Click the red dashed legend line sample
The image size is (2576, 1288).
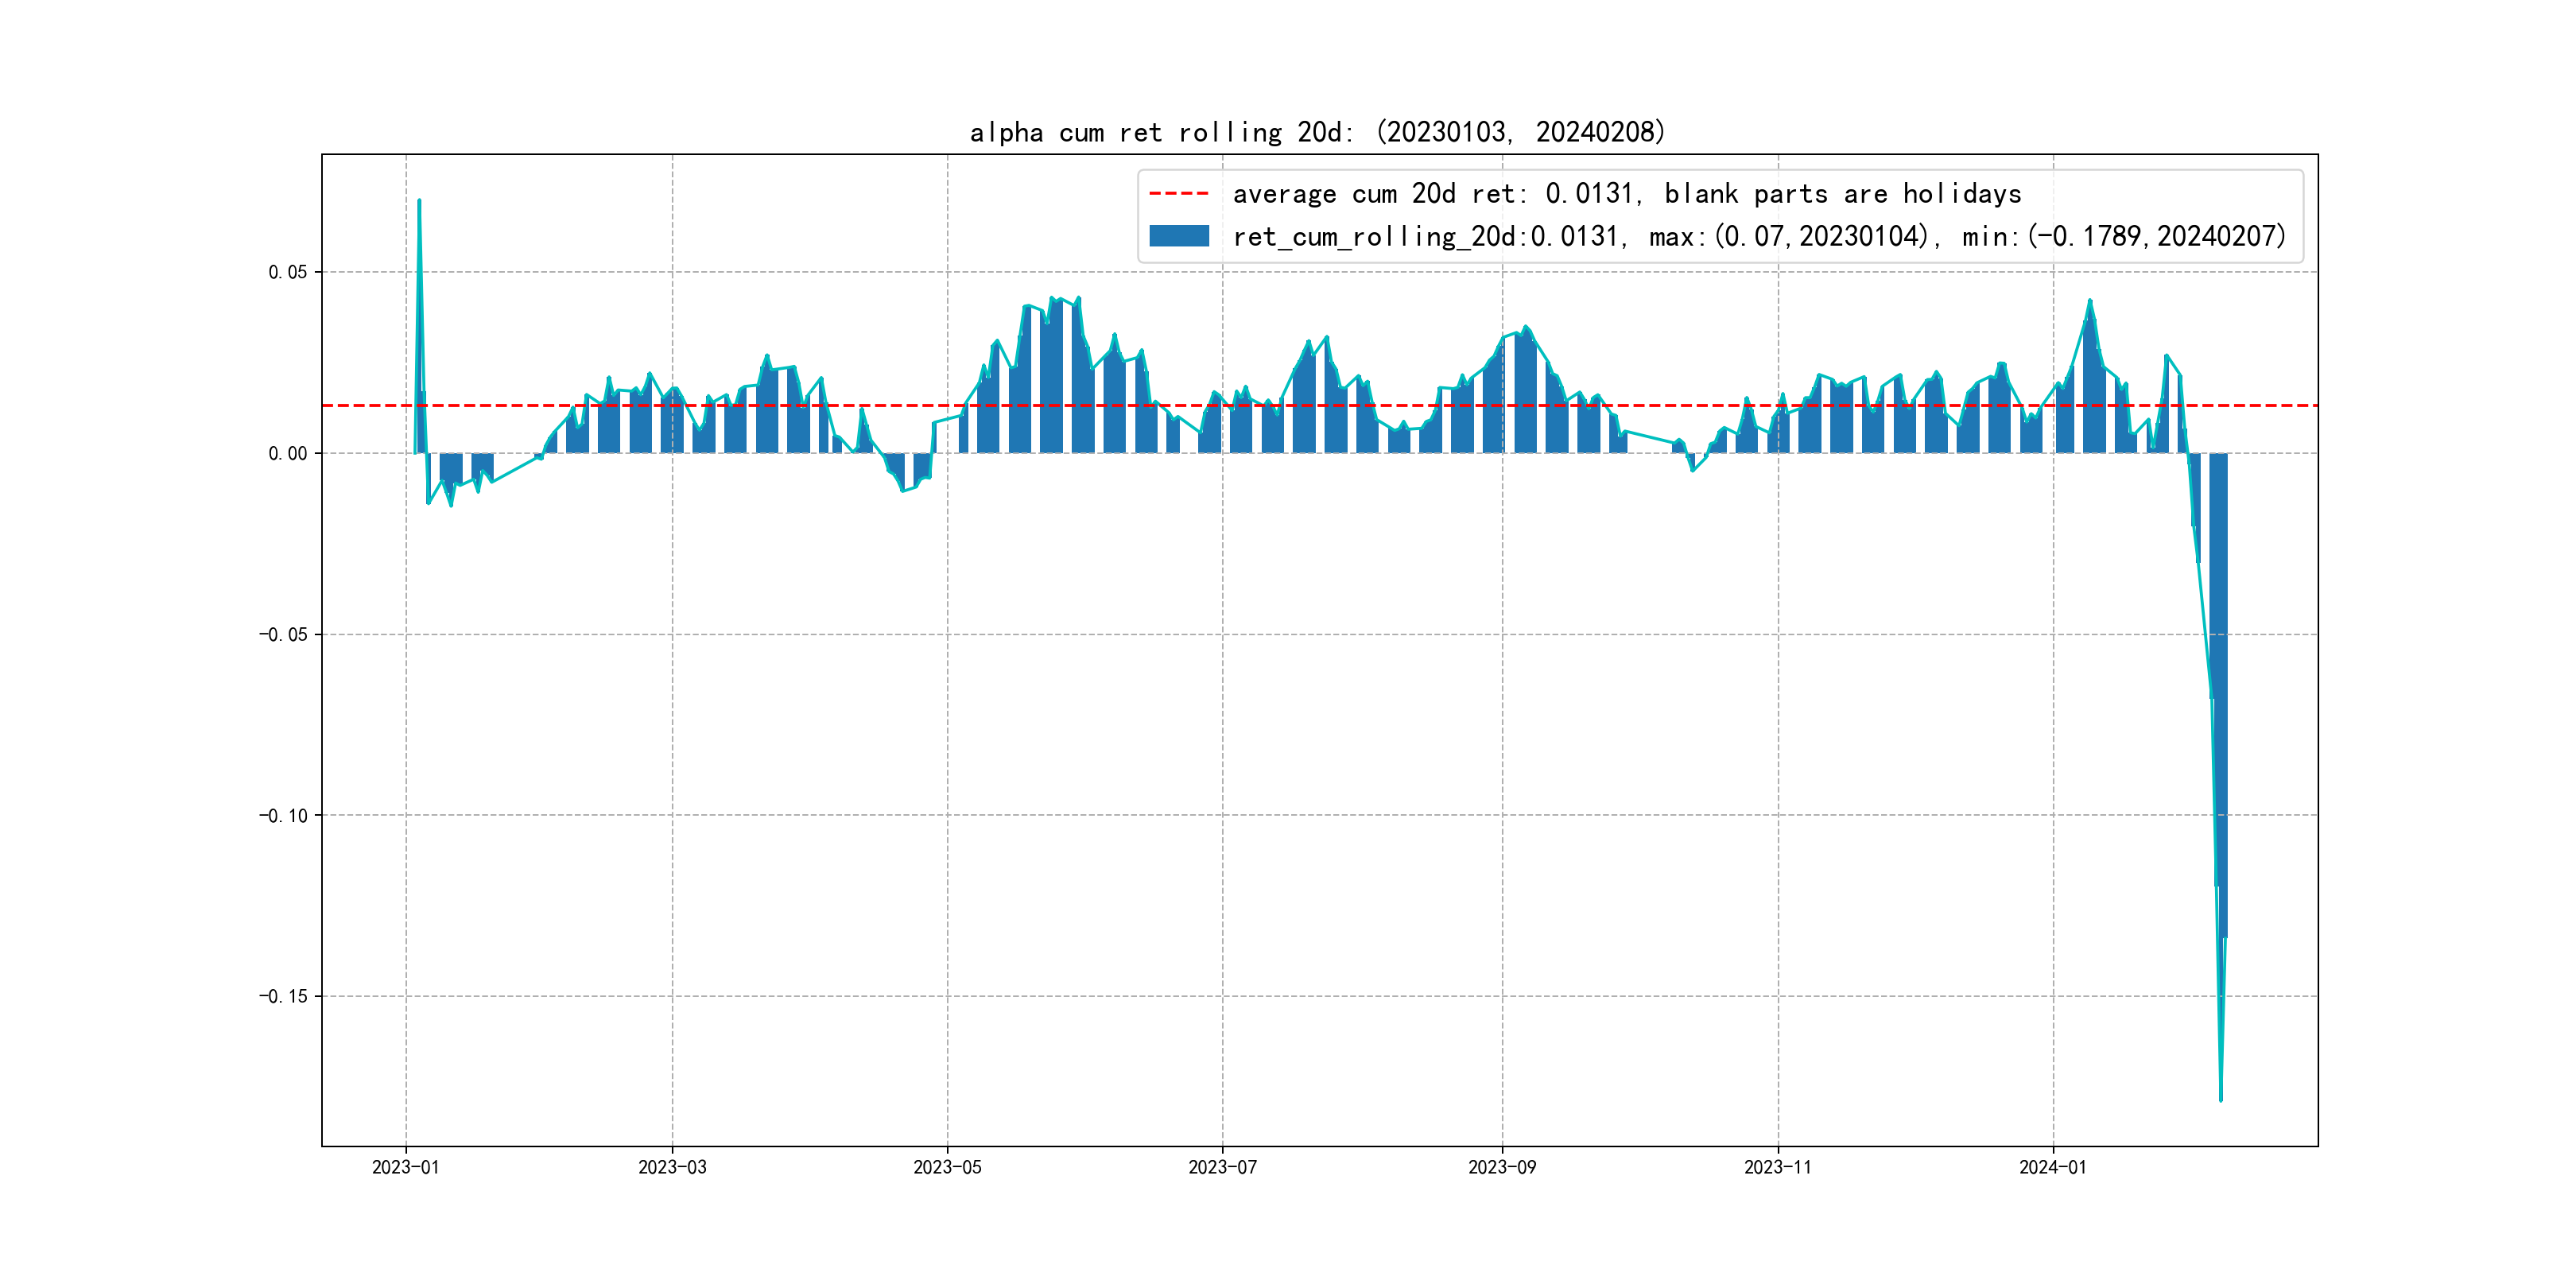[x=1179, y=193]
